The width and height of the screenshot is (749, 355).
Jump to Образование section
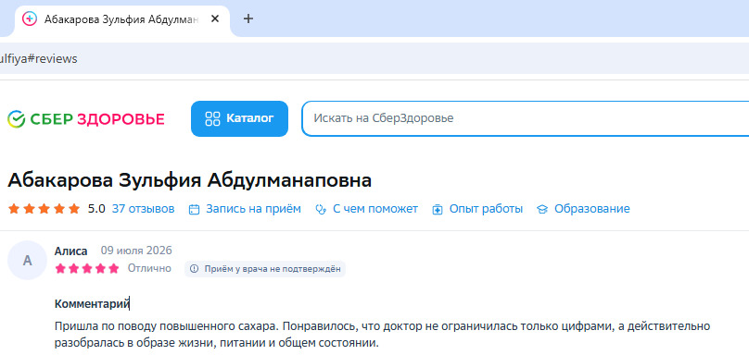(x=591, y=209)
